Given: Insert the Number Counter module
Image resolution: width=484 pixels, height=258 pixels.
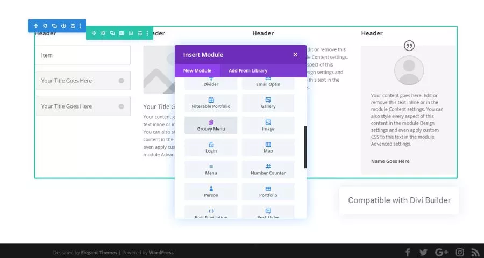Looking at the screenshot, I should pyautogui.click(x=268, y=169).
